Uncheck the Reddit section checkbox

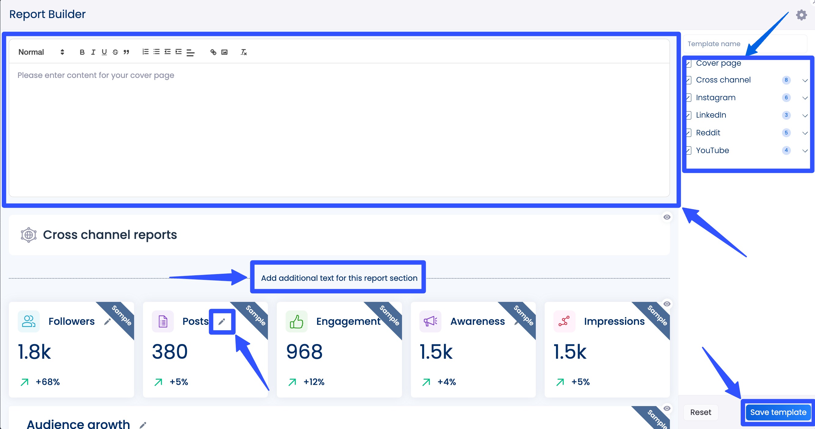(x=688, y=133)
